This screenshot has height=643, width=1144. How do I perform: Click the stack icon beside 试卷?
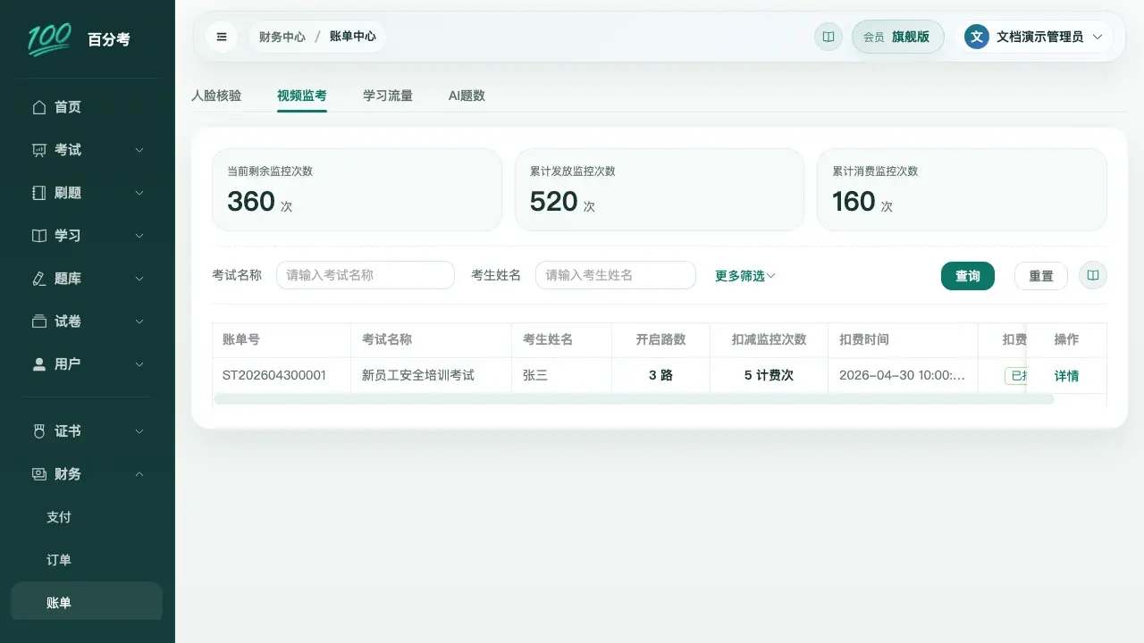tap(38, 321)
